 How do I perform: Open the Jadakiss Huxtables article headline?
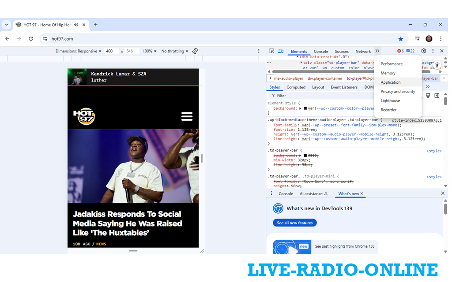point(128,223)
